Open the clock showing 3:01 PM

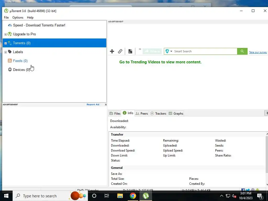point(246,196)
